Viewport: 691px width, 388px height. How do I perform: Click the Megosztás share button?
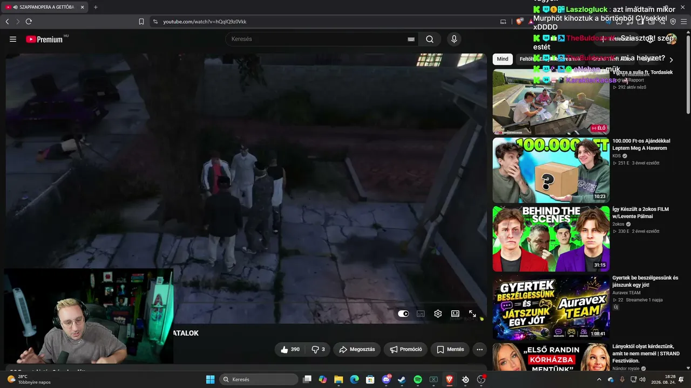(x=357, y=349)
